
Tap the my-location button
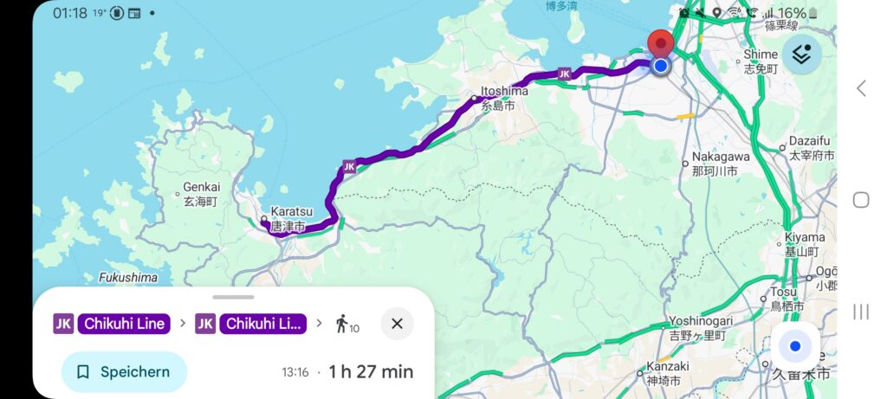pos(795,346)
